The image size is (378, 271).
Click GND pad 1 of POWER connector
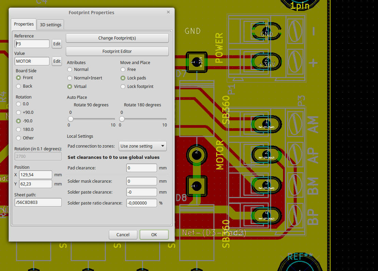pos(266,31)
